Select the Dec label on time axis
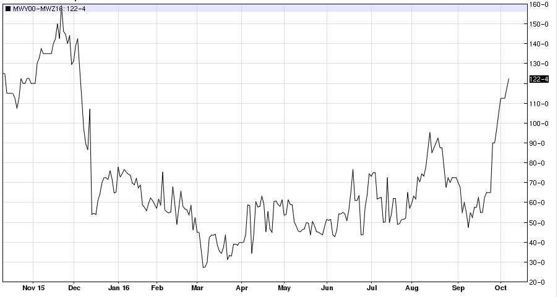The height and width of the screenshot is (297, 558). [74, 288]
